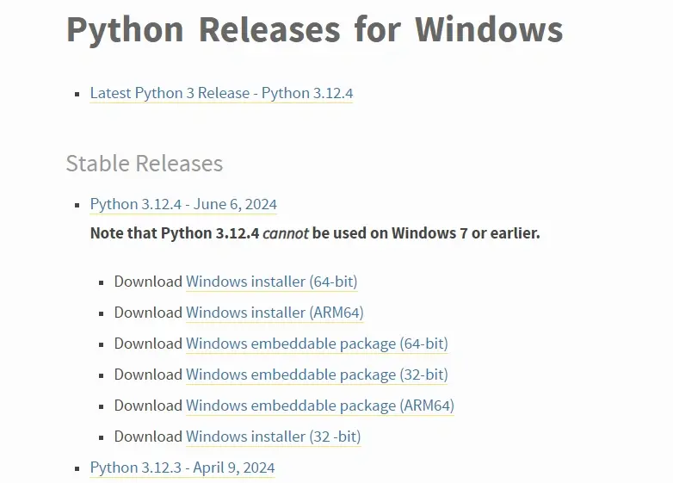Click the Windows 7 compatibility note text
Image resolution: width=673 pixels, height=483 pixels.
pos(315,233)
